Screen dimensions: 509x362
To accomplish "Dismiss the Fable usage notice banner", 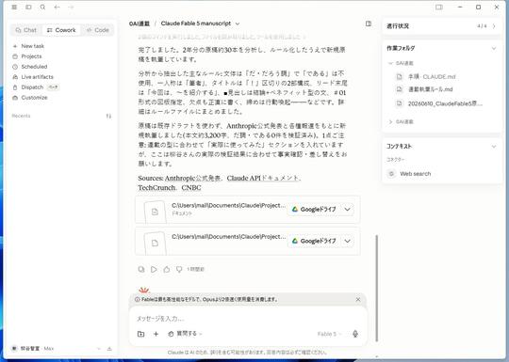I will click(x=358, y=300).
